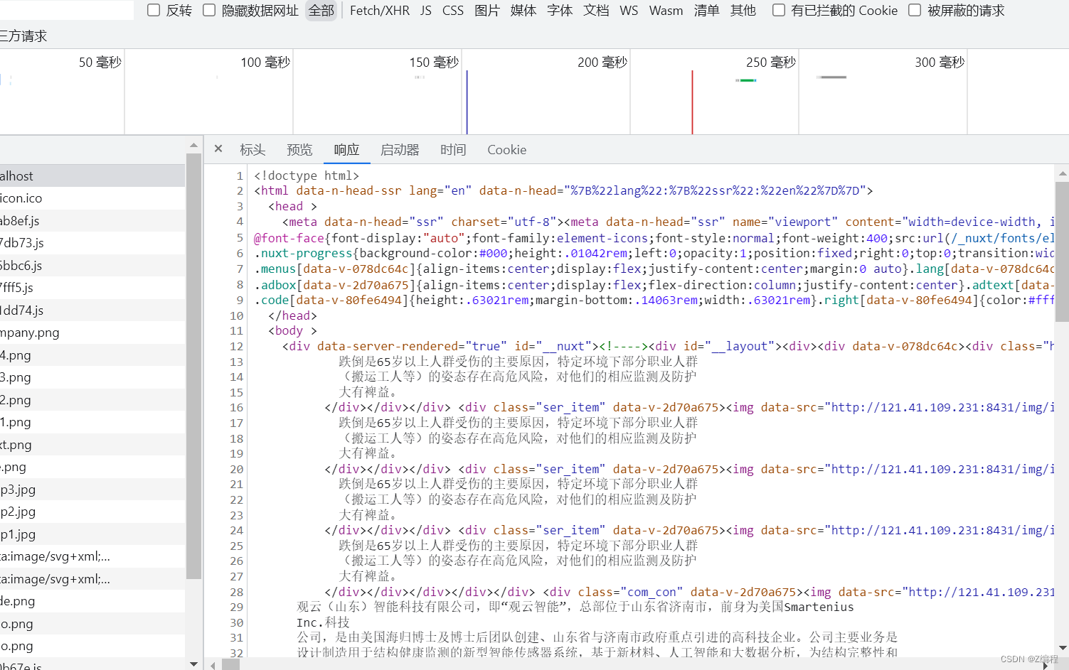Viewport: 1069px width, 670px height.
Task: Select the p3.jpg request row
Action: (92, 489)
